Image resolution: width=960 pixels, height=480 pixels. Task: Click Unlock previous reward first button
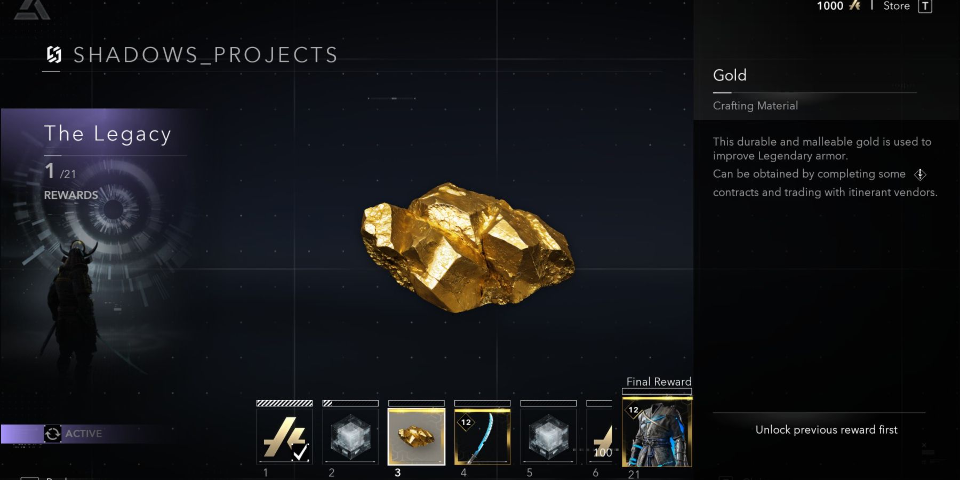pos(826,430)
